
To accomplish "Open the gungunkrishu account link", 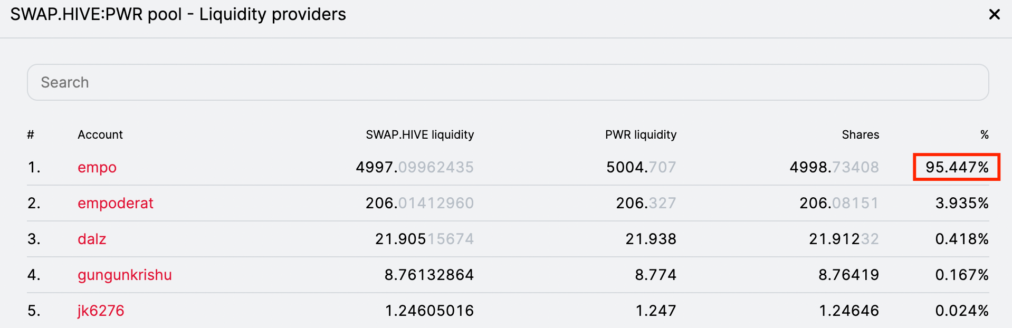I will (125, 275).
